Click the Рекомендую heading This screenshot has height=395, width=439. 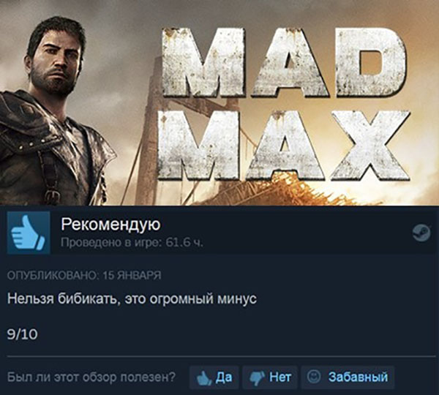pos(110,225)
